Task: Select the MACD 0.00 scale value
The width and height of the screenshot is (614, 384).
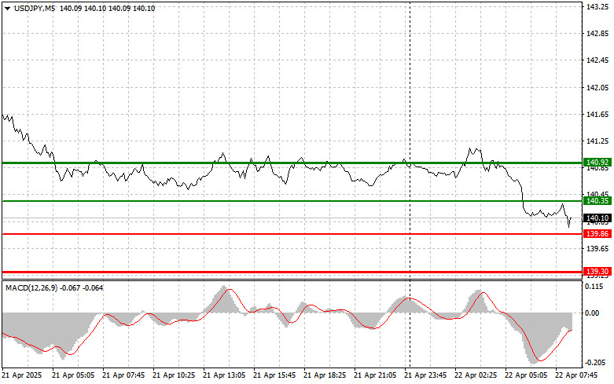Action: (x=592, y=313)
